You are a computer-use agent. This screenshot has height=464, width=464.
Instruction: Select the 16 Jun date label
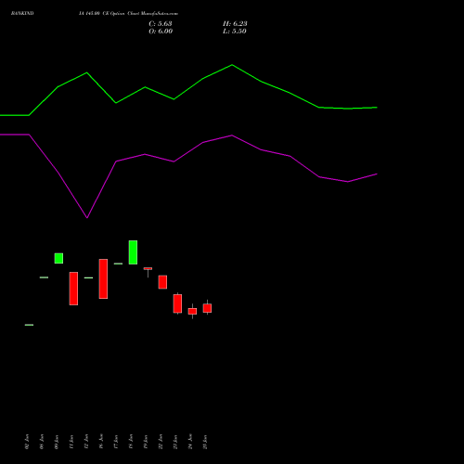click(x=101, y=442)
